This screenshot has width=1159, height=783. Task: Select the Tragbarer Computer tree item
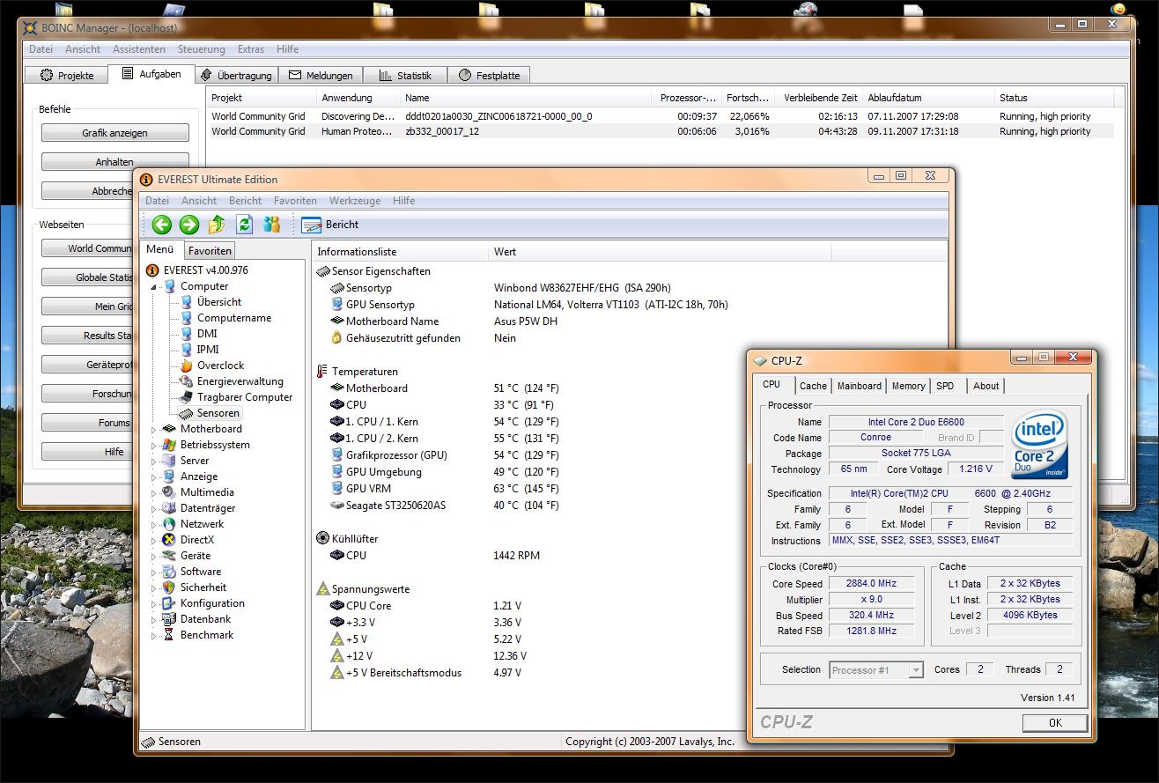tap(245, 397)
